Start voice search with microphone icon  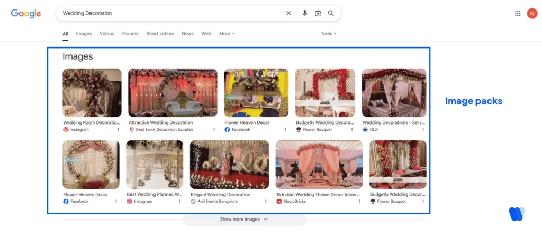(304, 13)
